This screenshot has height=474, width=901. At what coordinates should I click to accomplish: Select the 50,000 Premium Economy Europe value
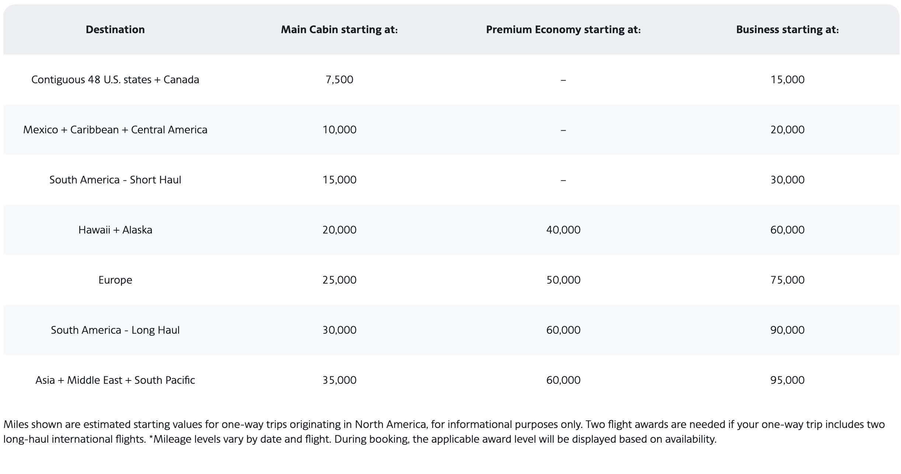coord(563,280)
